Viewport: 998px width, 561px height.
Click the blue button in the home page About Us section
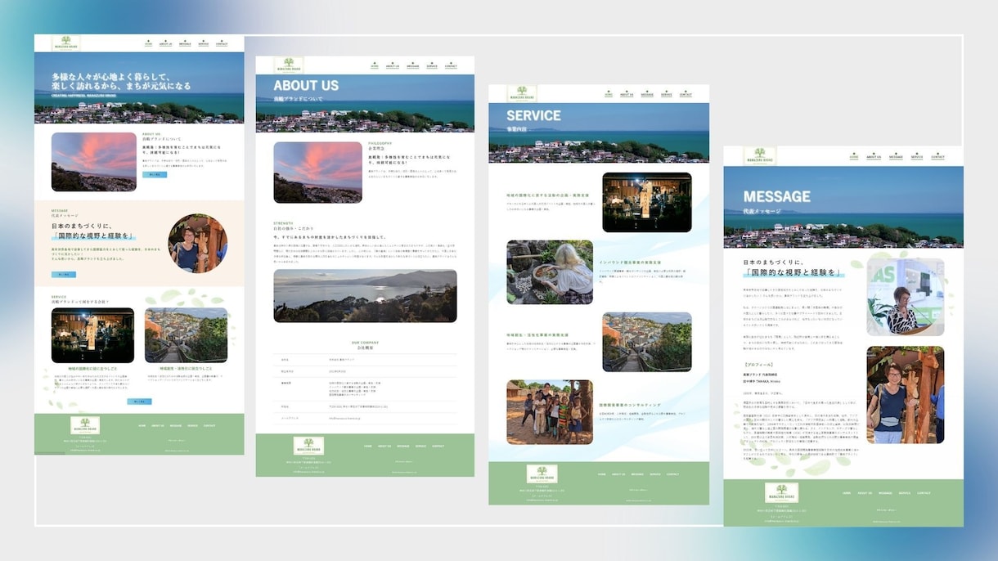[154, 174]
